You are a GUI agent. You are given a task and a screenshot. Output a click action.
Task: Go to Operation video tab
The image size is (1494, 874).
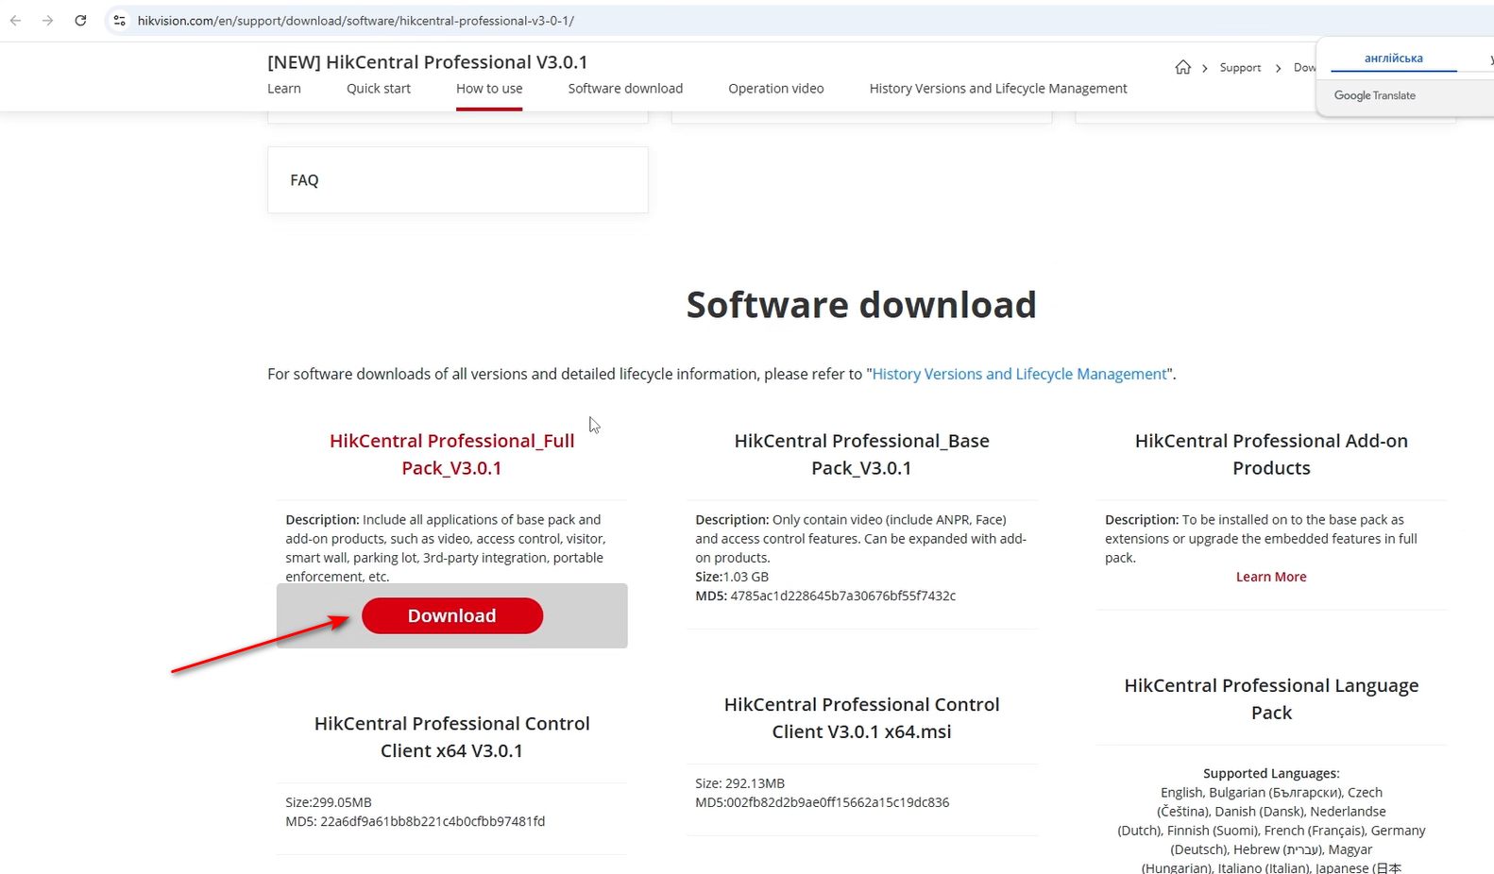click(x=775, y=89)
